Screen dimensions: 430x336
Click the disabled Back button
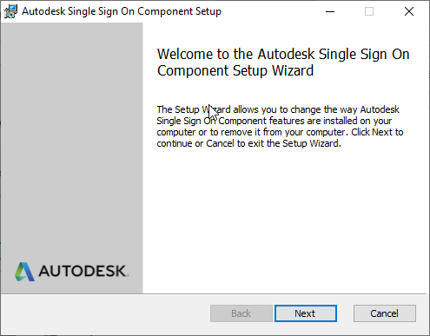[241, 313]
